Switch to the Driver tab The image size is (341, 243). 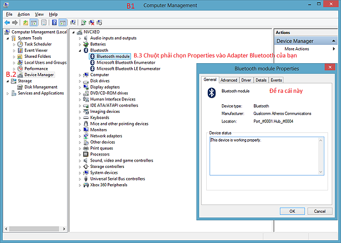point(246,80)
